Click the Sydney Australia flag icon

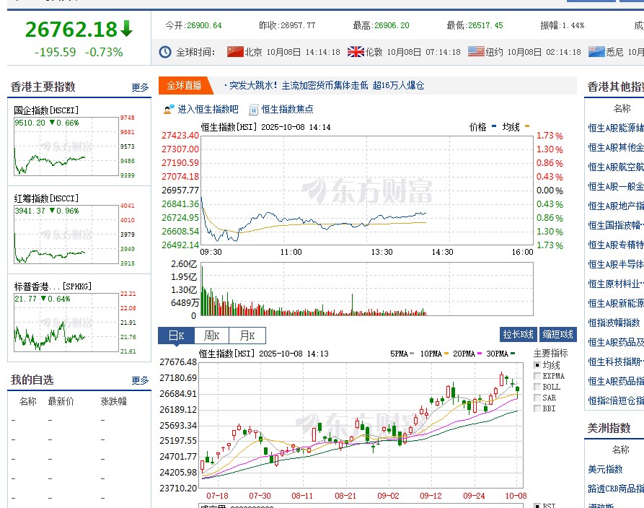596,51
